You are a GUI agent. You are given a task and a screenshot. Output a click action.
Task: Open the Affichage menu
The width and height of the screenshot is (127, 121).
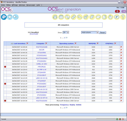15,5
